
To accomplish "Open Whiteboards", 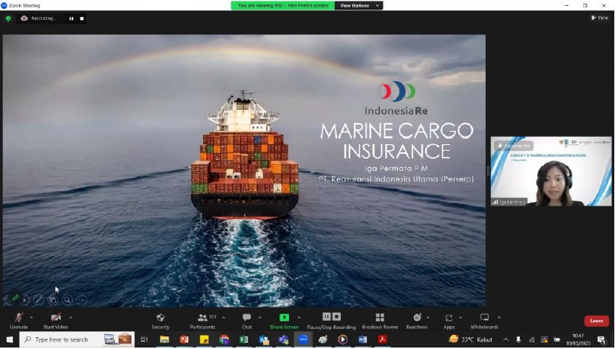I will pos(485,321).
